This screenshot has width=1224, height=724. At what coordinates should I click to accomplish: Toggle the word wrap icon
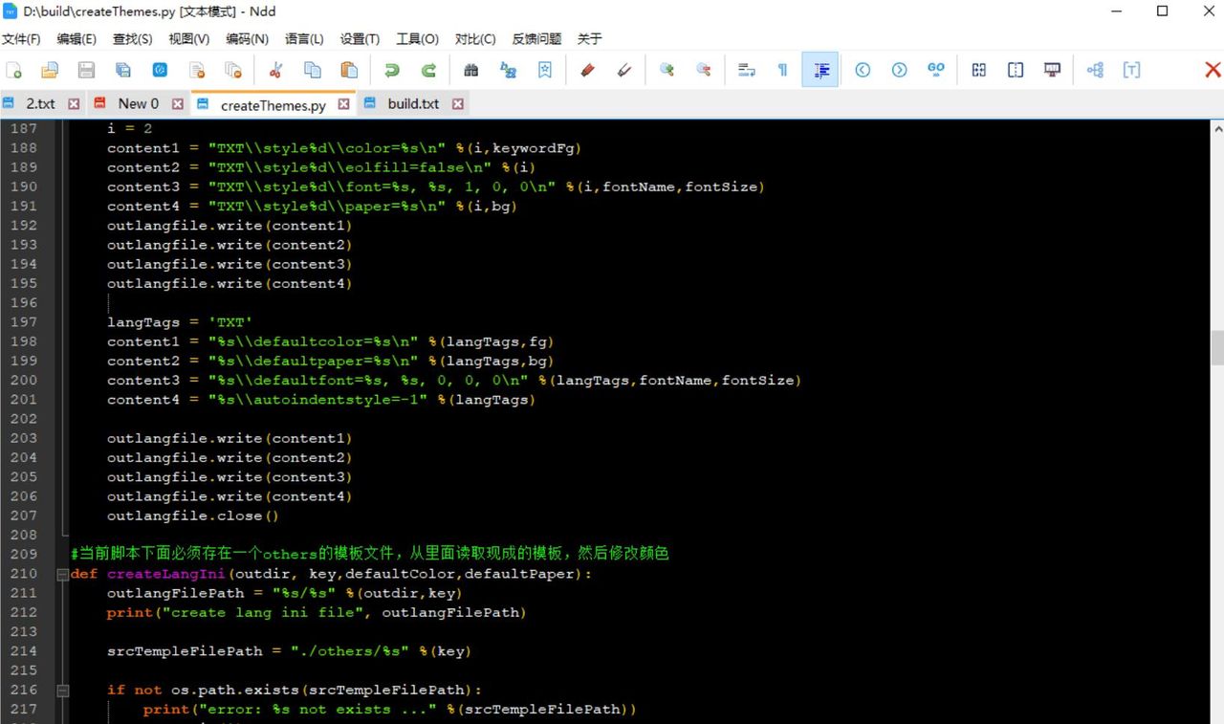pyautogui.click(x=746, y=70)
